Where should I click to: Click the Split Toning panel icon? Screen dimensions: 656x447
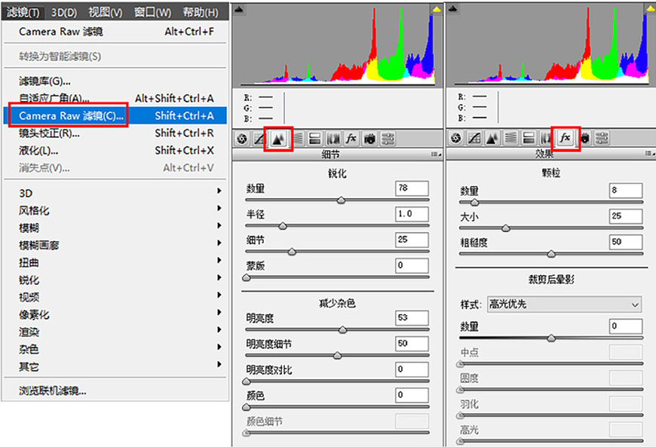coord(314,139)
